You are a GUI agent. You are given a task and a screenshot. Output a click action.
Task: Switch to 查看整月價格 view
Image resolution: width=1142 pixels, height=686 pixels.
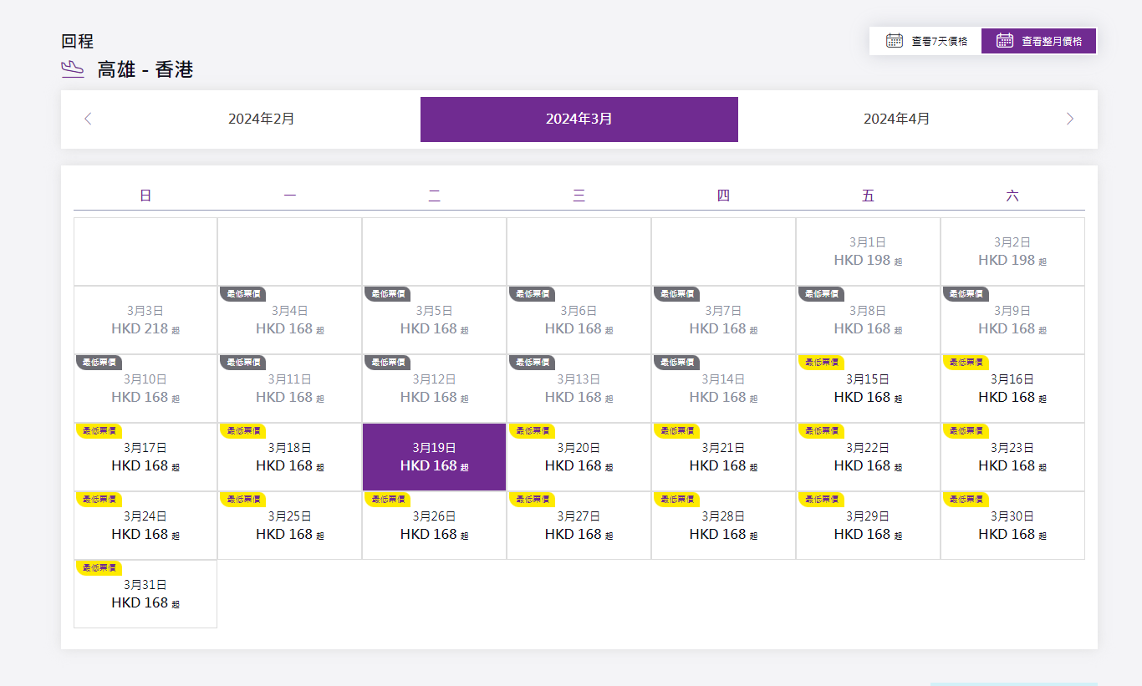tap(1038, 41)
